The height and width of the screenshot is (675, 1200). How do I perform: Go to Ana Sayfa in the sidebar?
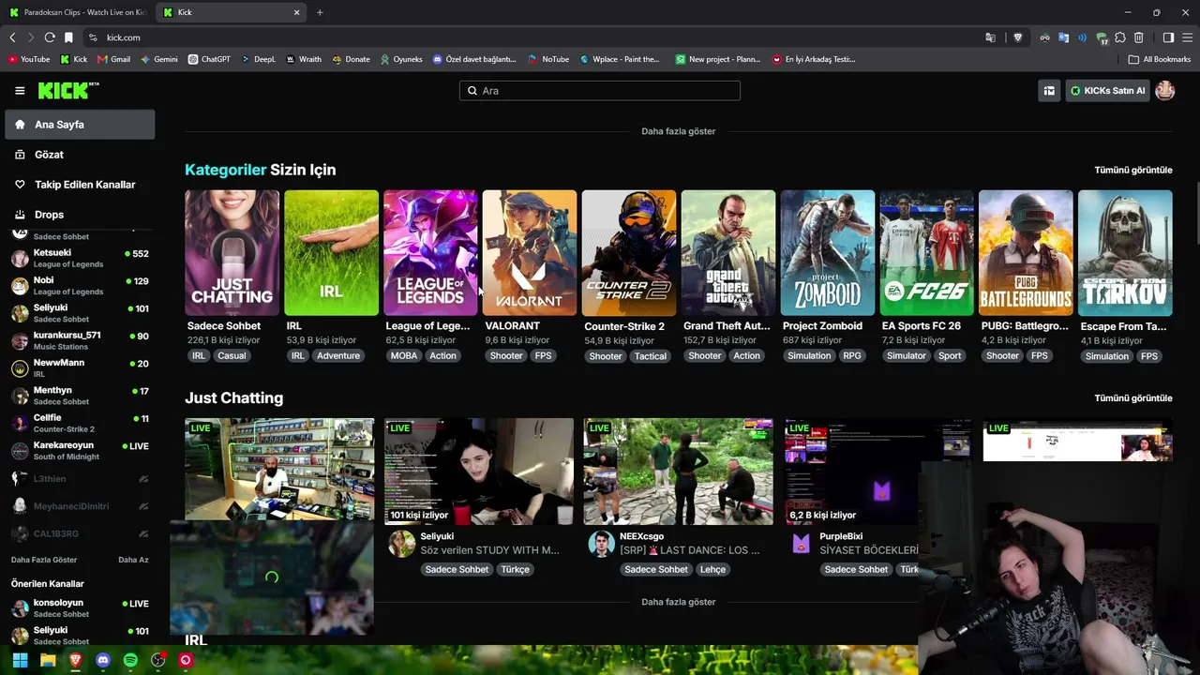tap(80, 125)
